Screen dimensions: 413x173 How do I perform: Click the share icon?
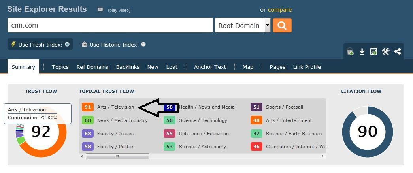398,51
